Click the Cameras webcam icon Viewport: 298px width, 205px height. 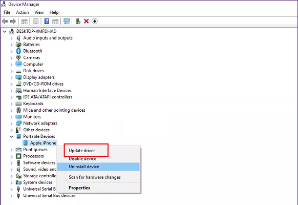pyautogui.click(x=18, y=57)
